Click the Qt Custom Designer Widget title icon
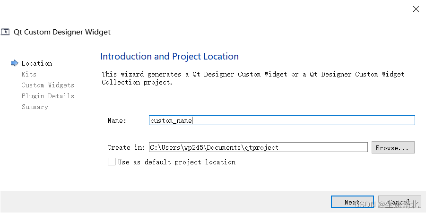 pyautogui.click(x=5, y=32)
